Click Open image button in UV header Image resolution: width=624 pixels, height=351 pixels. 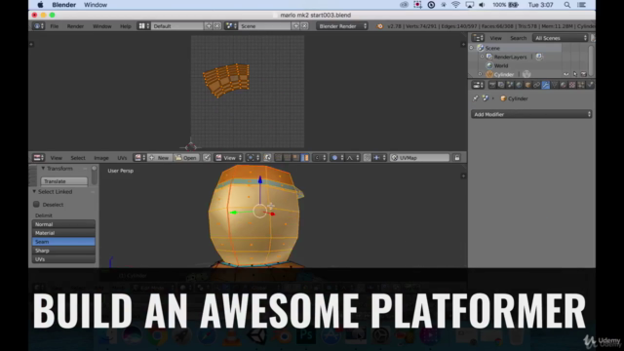[186, 158]
